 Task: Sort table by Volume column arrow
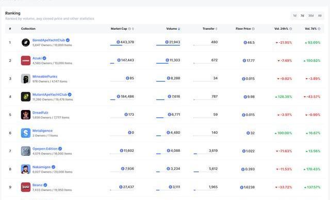tap(179, 29)
